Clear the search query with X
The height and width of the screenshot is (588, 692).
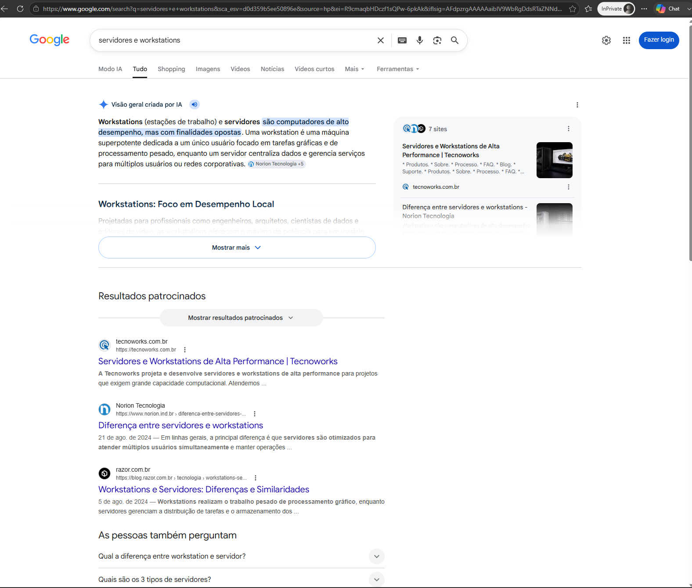tap(381, 40)
